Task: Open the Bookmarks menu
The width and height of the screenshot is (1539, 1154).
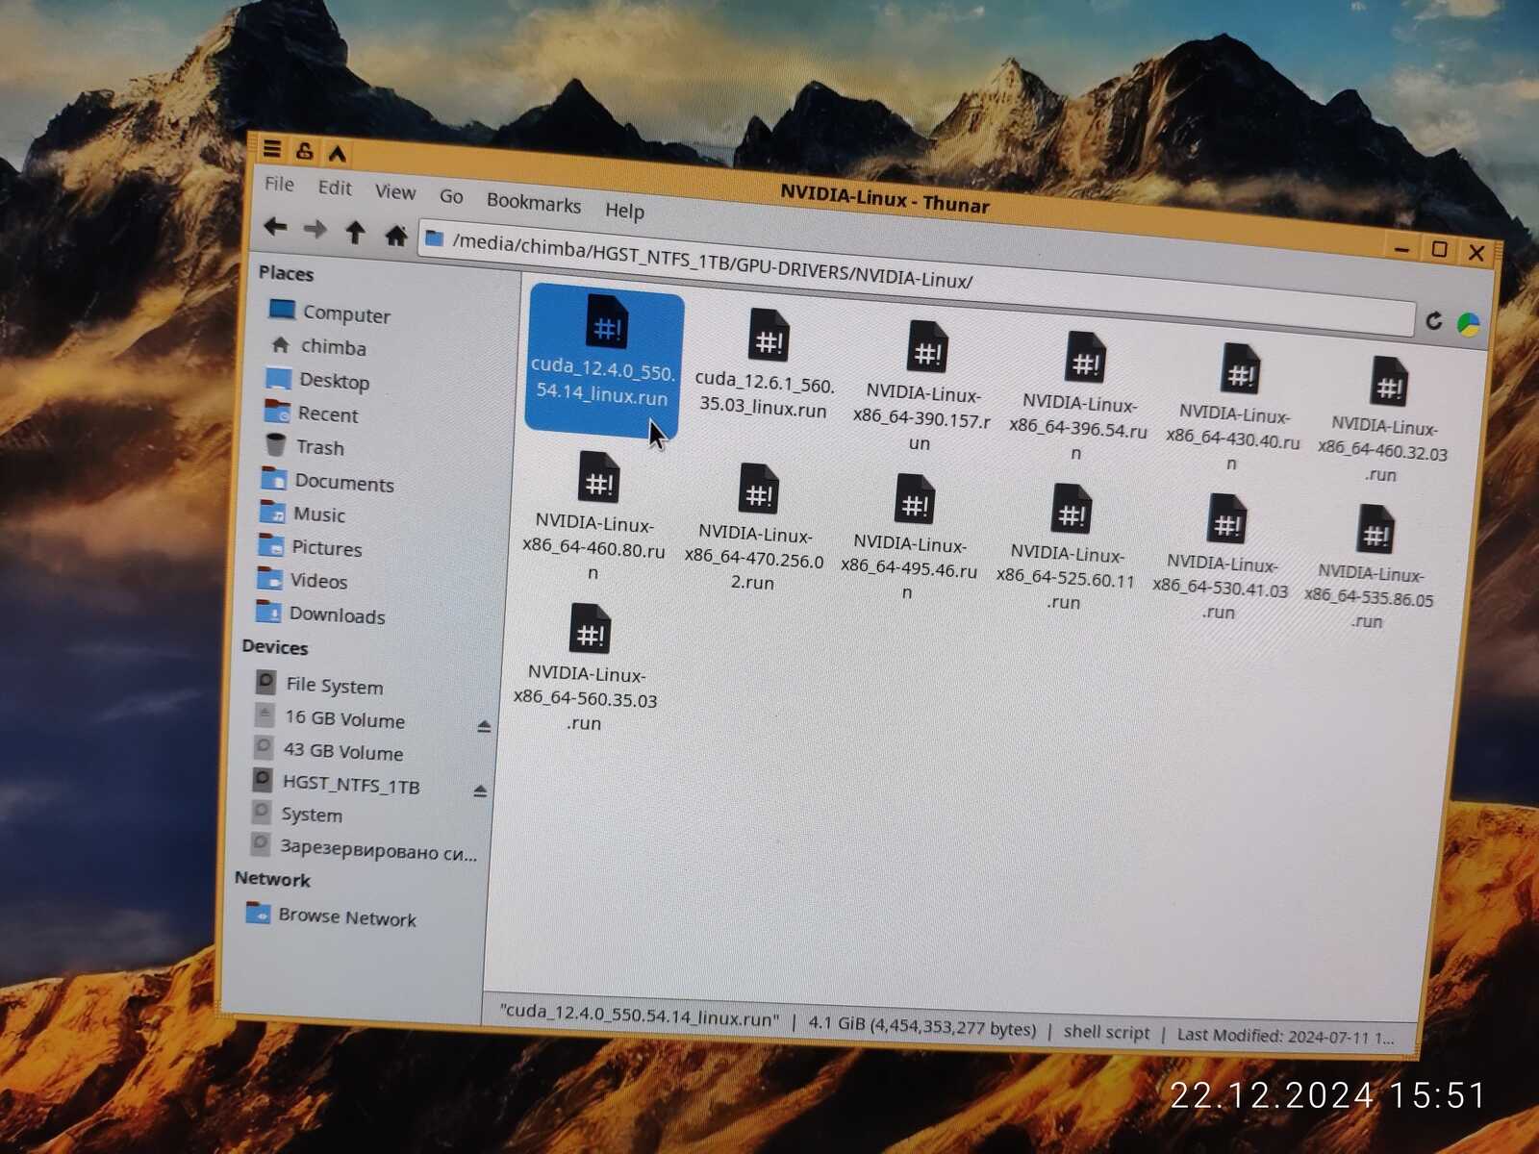Action: tap(534, 202)
